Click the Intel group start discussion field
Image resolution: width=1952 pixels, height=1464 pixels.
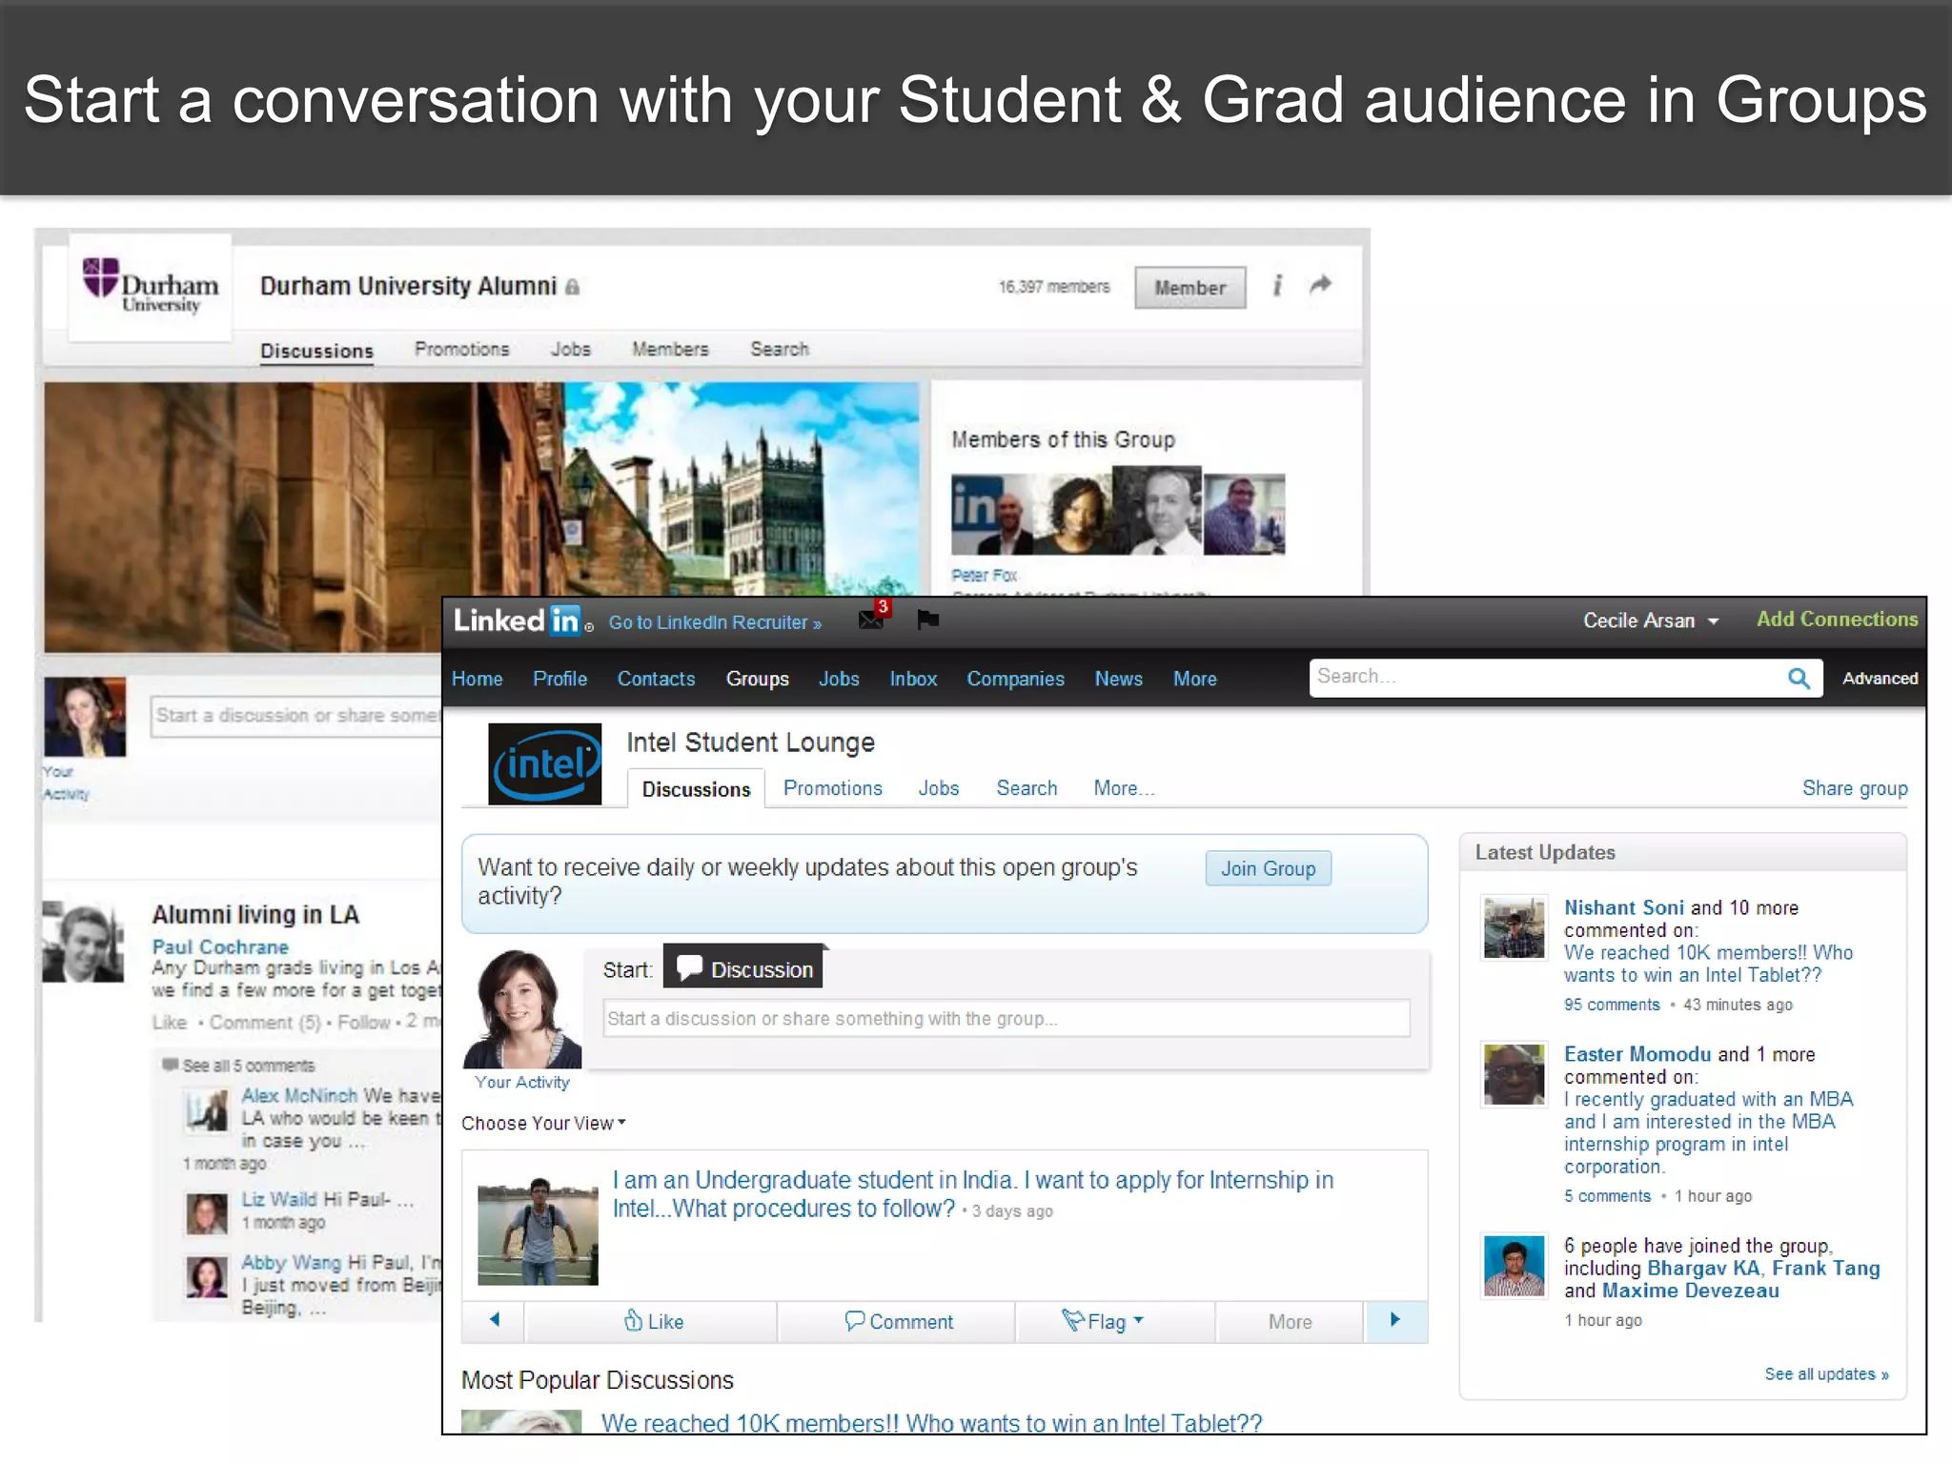tap(1006, 1018)
